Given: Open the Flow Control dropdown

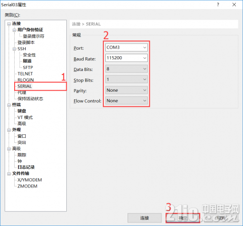Looking at the screenshot, I should pyautogui.click(x=127, y=101).
